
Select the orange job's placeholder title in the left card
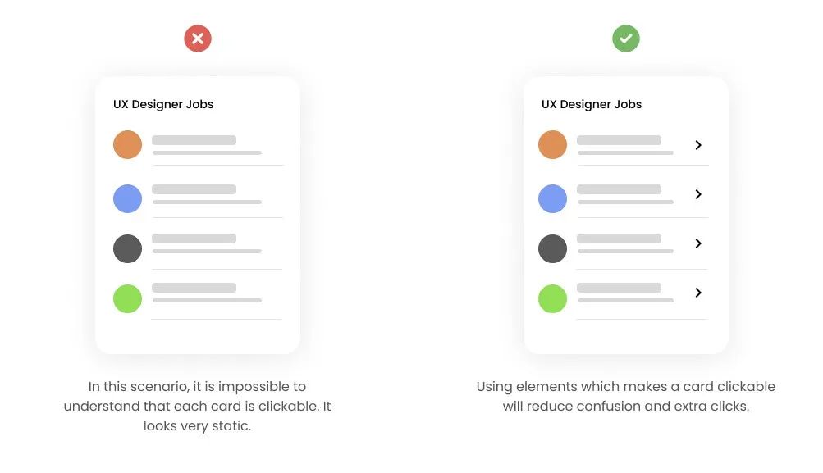[x=194, y=140]
